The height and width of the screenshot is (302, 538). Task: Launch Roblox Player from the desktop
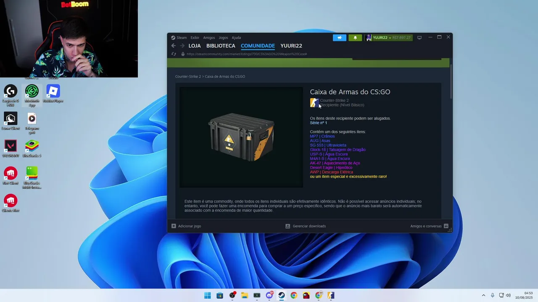tap(53, 93)
